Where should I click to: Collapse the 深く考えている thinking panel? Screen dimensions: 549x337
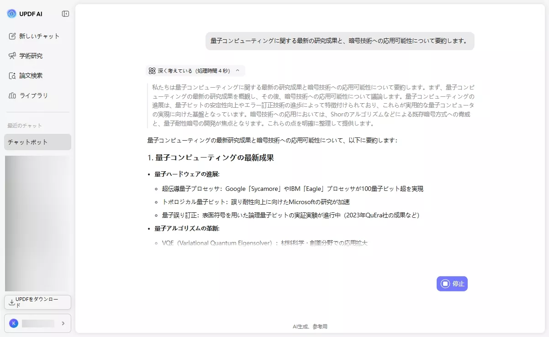pos(237,71)
